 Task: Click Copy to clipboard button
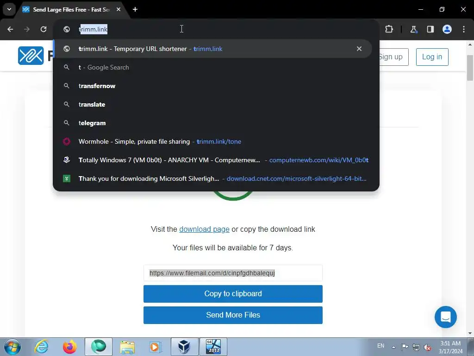tap(233, 293)
